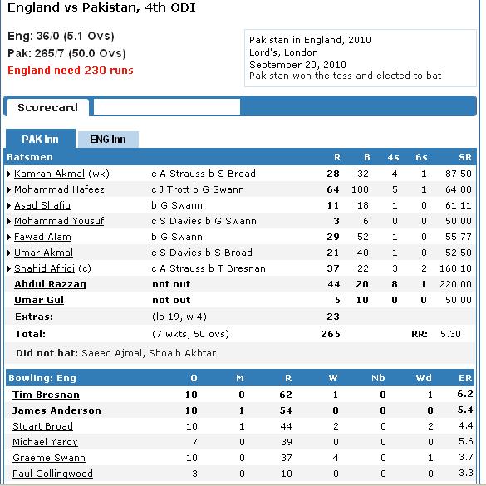Image resolution: width=486 pixels, height=486 pixels.
Task: Open the Scorecard tab
Action: pyautogui.click(x=47, y=107)
